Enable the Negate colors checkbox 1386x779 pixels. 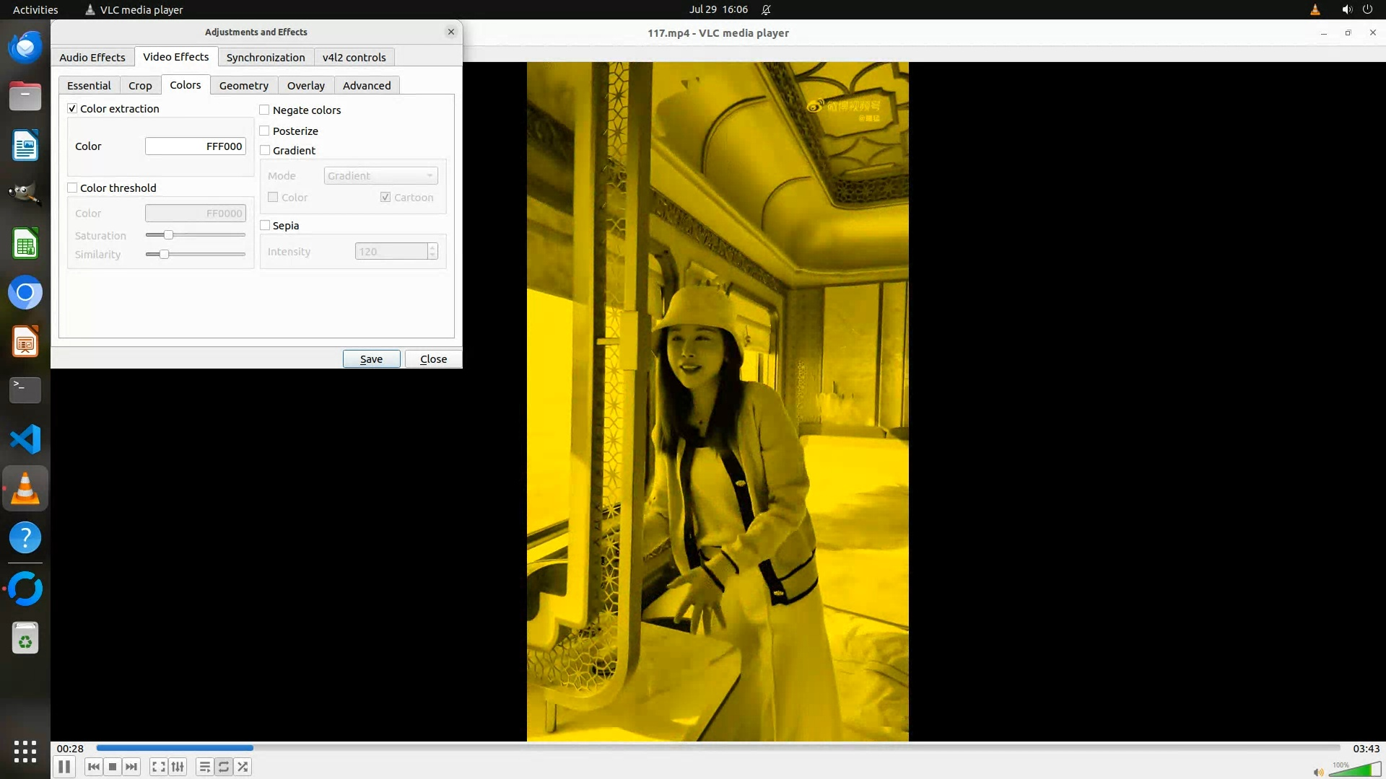265,110
